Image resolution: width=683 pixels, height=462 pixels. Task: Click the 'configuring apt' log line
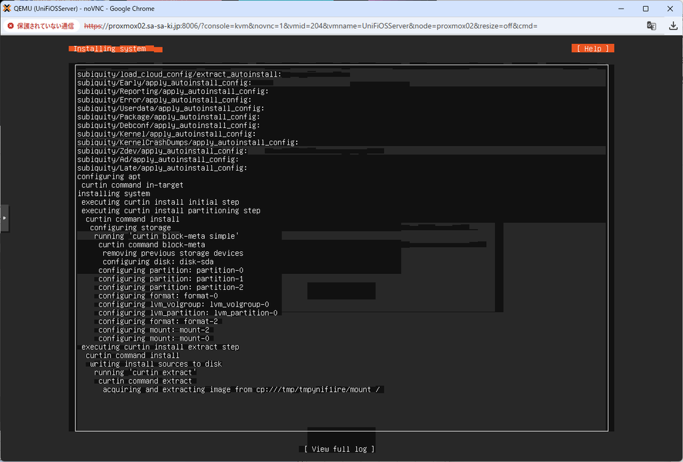point(109,177)
